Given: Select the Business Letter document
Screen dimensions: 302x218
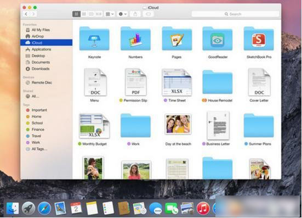Looking at the screenshot, I should point(218,125).
